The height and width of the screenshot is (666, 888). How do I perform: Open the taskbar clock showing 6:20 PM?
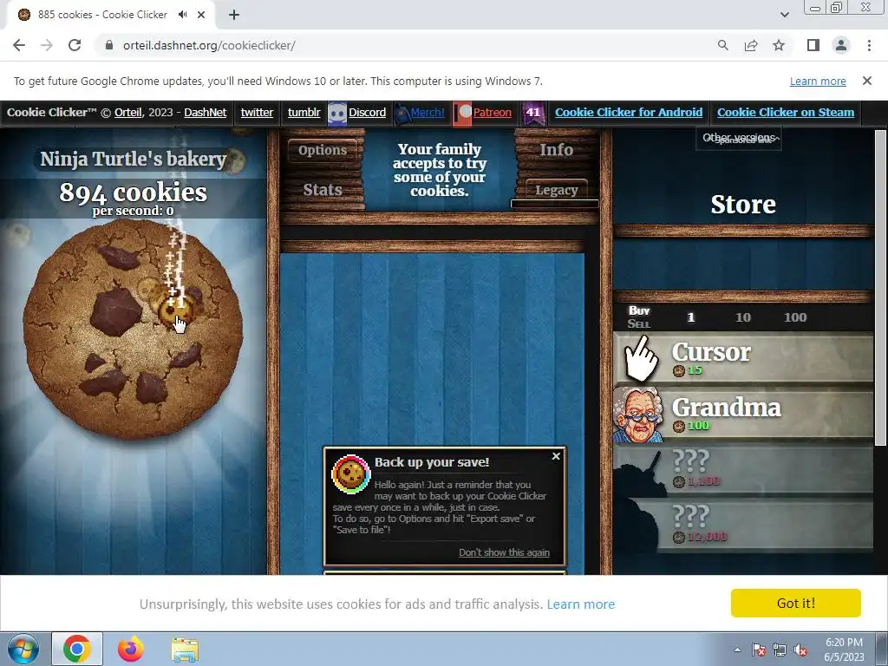pyautogui.click(x=844, y=650)
